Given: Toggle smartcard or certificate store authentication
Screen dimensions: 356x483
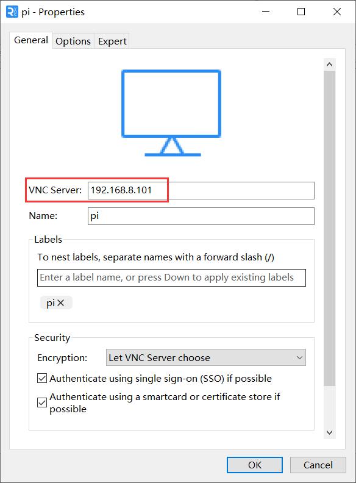Looking at the screenshot, I should pos(42,402).
